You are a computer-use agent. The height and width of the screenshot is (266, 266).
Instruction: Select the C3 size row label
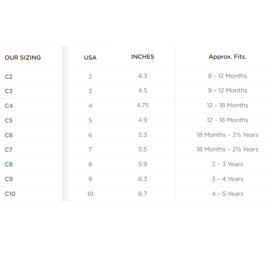(9, 91)
